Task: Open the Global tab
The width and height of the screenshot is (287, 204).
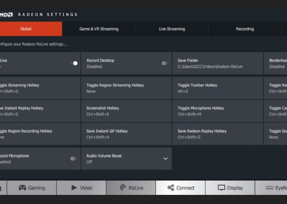Action: (x=31, y=29)
